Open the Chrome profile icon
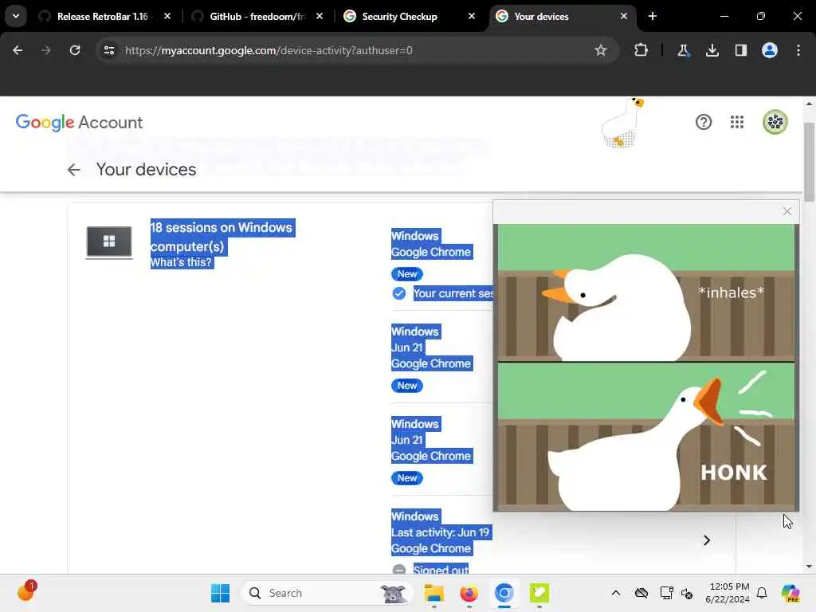This screenshot has height=612, width=816. pos(770,50)
